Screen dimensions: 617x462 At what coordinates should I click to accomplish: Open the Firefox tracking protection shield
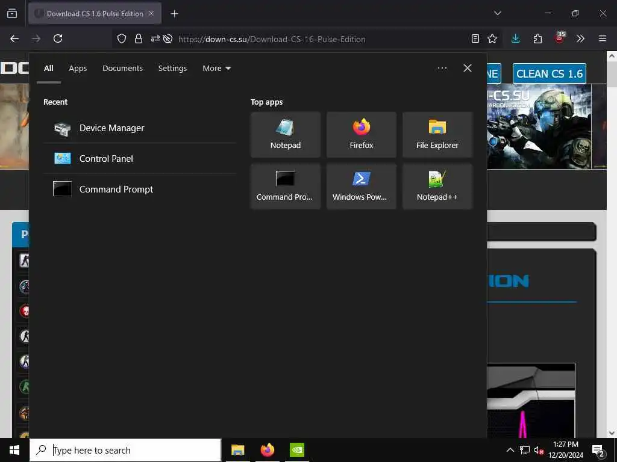(122, 38)
